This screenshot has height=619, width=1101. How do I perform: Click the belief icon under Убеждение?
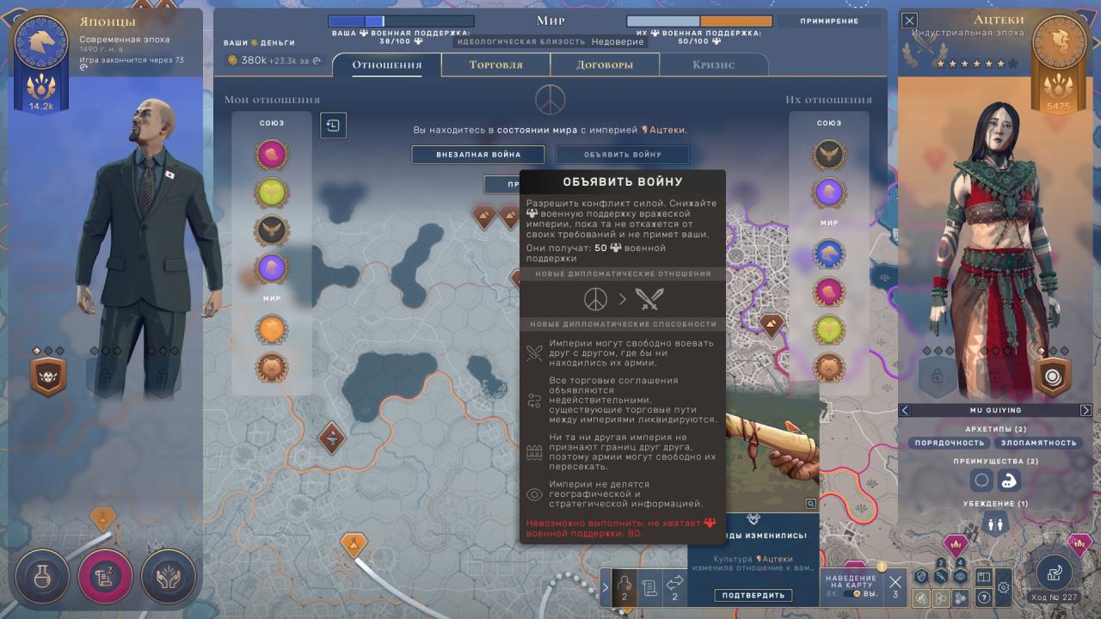[x=996, y=523]
